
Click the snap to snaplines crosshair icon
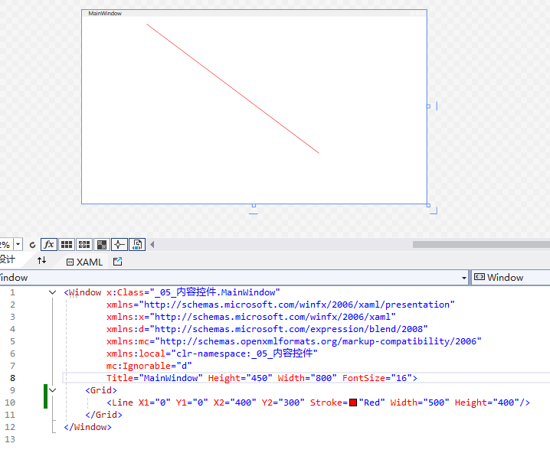click(119, 245)
